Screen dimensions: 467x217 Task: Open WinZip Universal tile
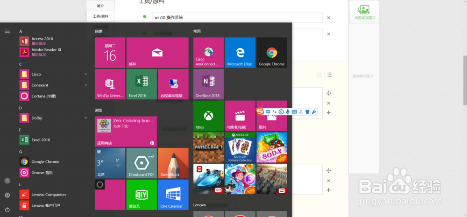110,84
